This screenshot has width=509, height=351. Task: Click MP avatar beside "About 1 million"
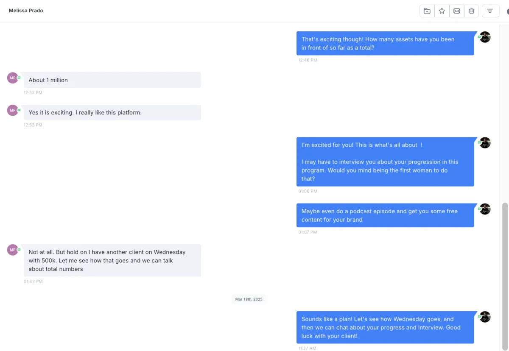[x=13, y=78]
